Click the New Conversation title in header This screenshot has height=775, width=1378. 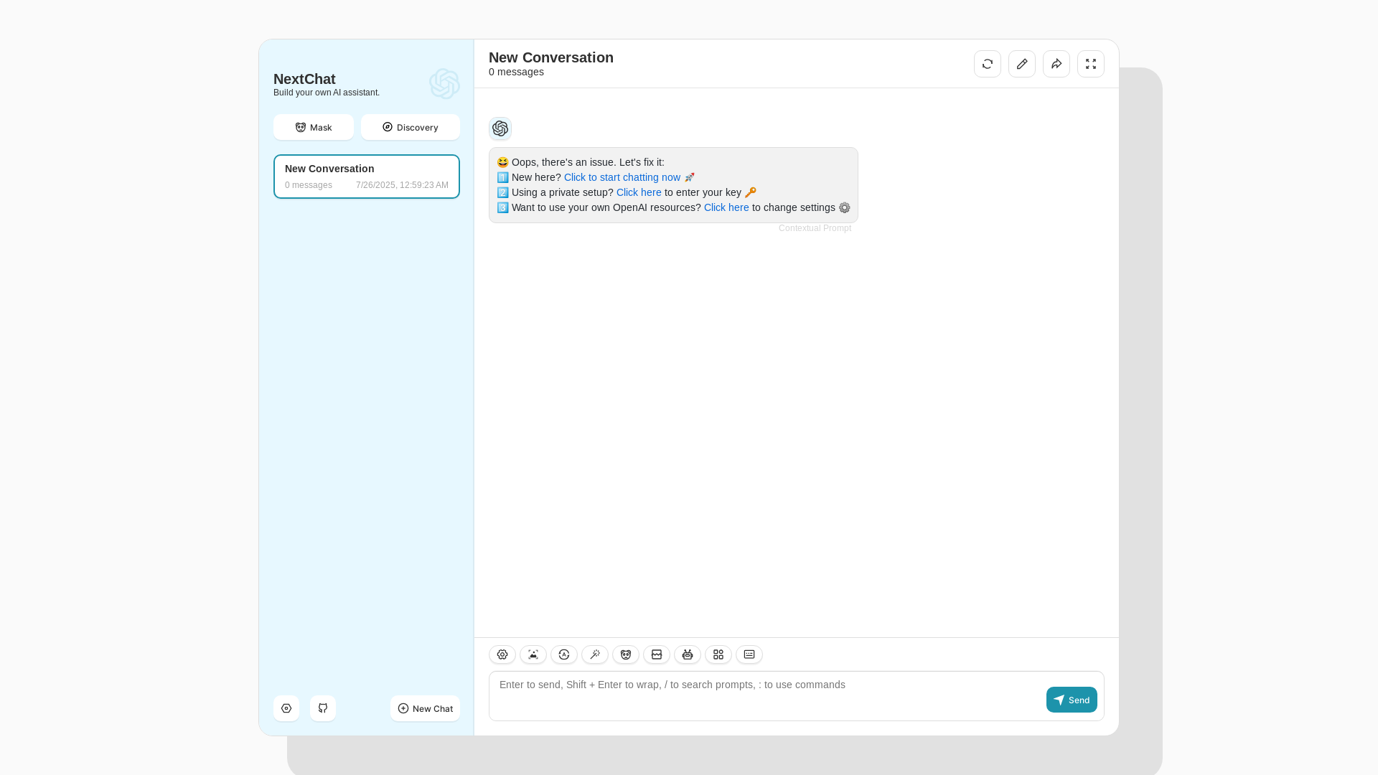pos(551,57)
